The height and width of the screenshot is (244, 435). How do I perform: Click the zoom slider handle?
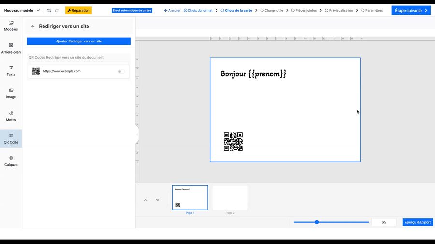point(317,222)
